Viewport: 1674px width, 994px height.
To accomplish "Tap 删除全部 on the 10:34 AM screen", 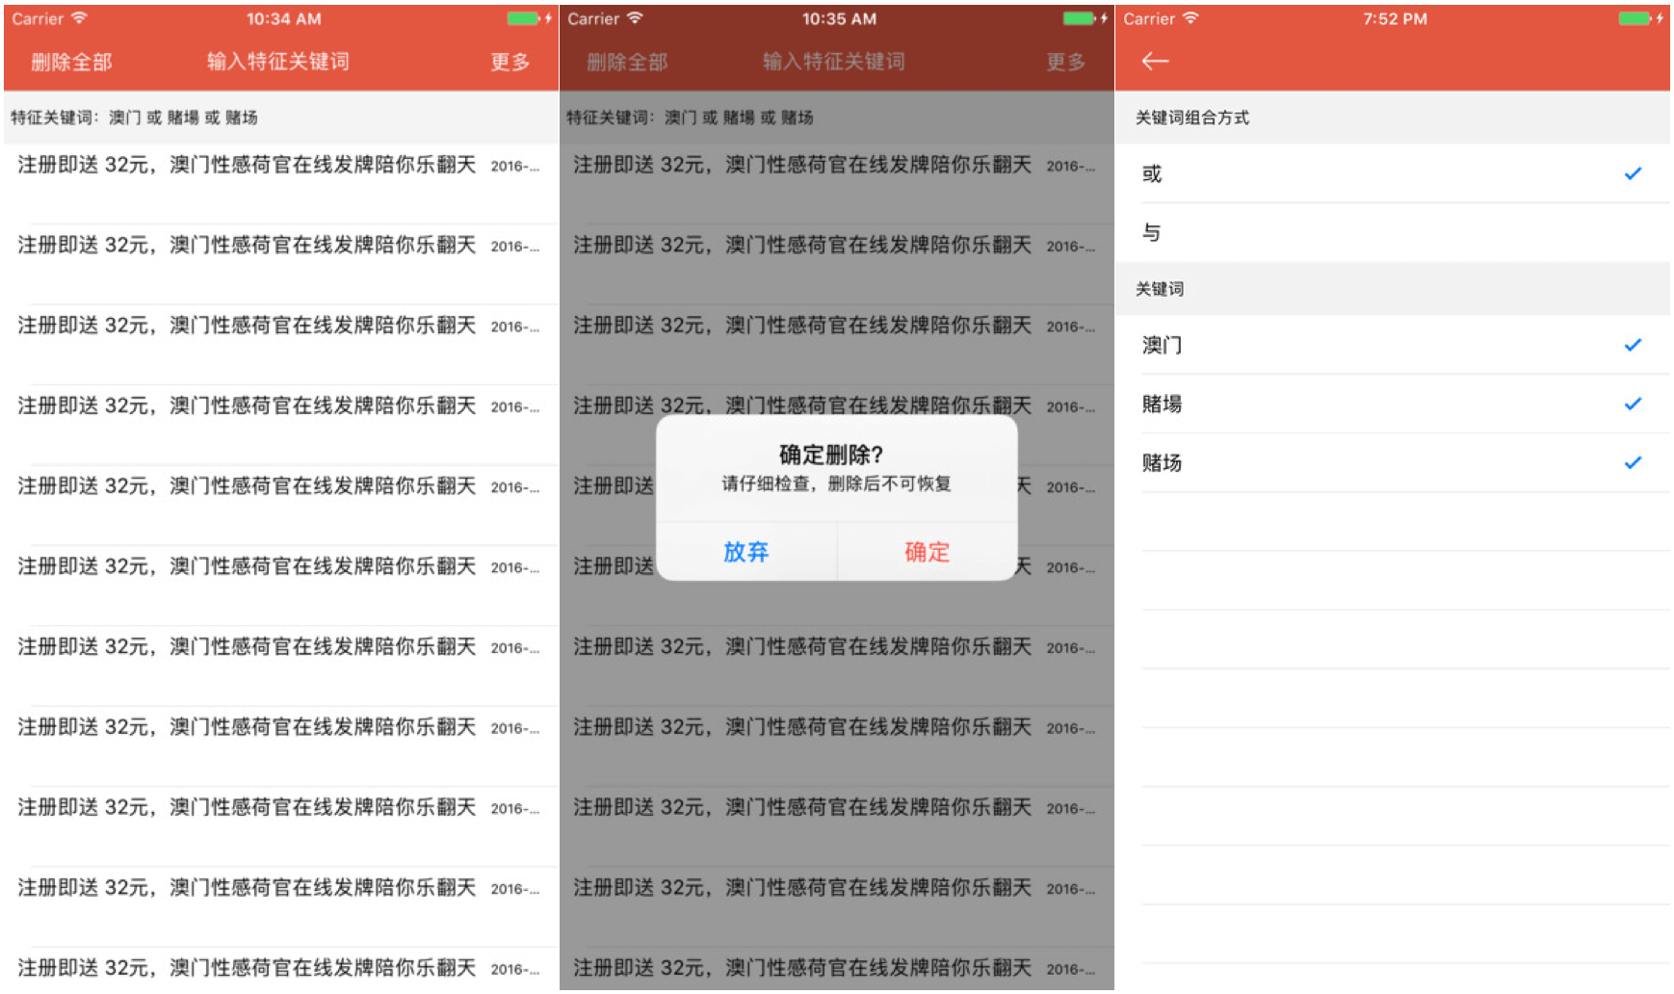I will [71, 63].
